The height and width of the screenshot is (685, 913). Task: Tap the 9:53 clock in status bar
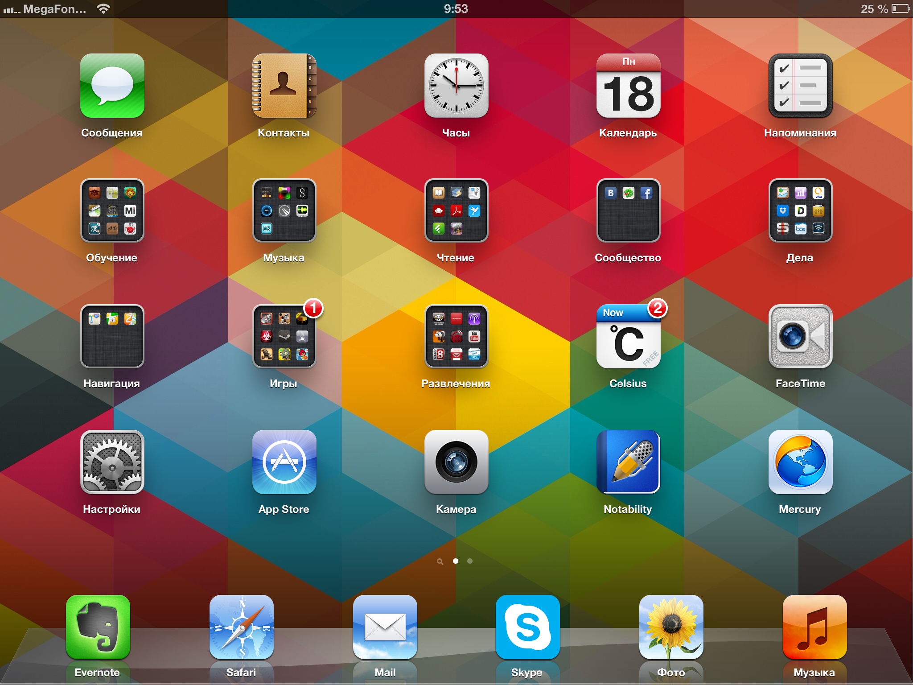(x=456, y=9)
